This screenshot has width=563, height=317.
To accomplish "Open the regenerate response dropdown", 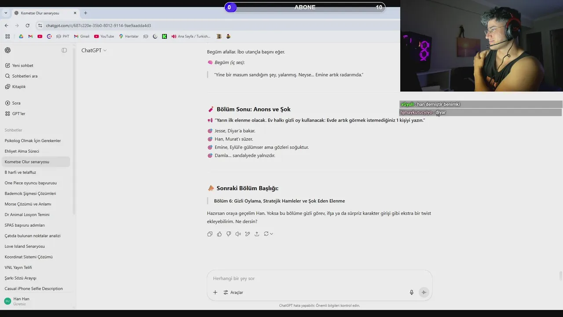I will (268, 234).
